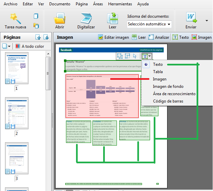Viewport: 213px width, 191px height.
Task: Go to previous page with up arrow
Action: pyautogui.click(x=38, y=37)
